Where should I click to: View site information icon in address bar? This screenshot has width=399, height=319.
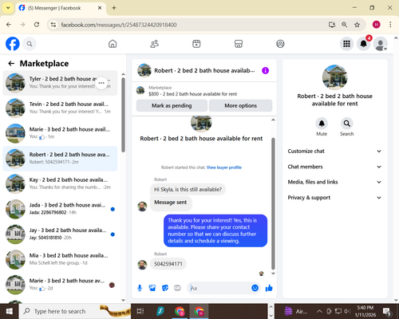click(x=53, y=25)
